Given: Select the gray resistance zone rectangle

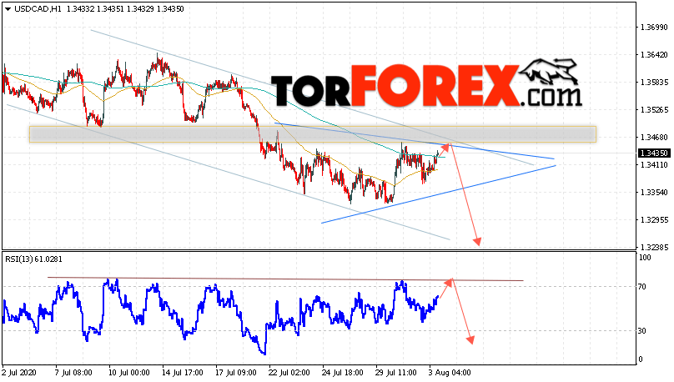Looking at the screenshot, I should click(x=313, y=134).
